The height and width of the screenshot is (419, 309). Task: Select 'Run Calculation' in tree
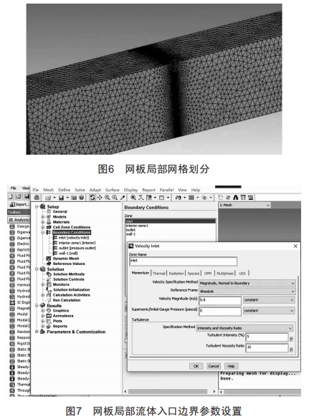67,300
